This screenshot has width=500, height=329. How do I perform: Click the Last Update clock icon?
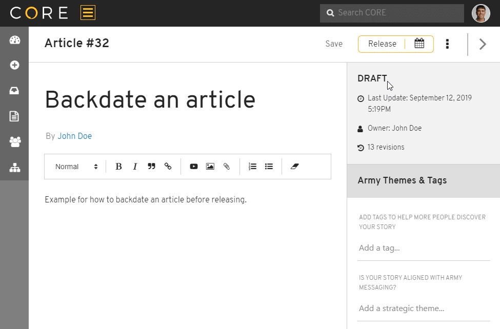click(361, 98)
